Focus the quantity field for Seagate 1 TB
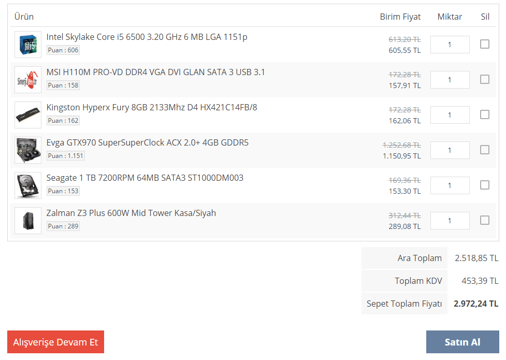 click(450, 185)
